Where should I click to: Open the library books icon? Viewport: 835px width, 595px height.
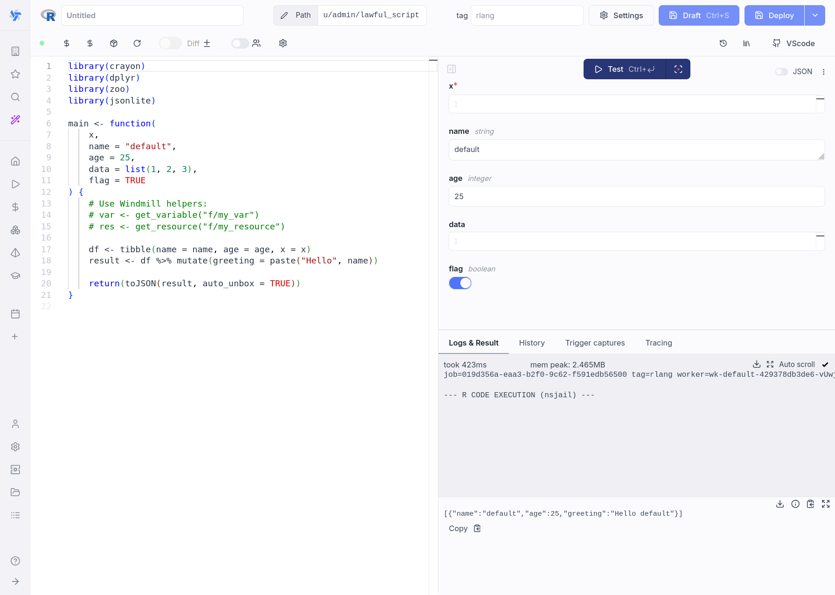point(746,43)
